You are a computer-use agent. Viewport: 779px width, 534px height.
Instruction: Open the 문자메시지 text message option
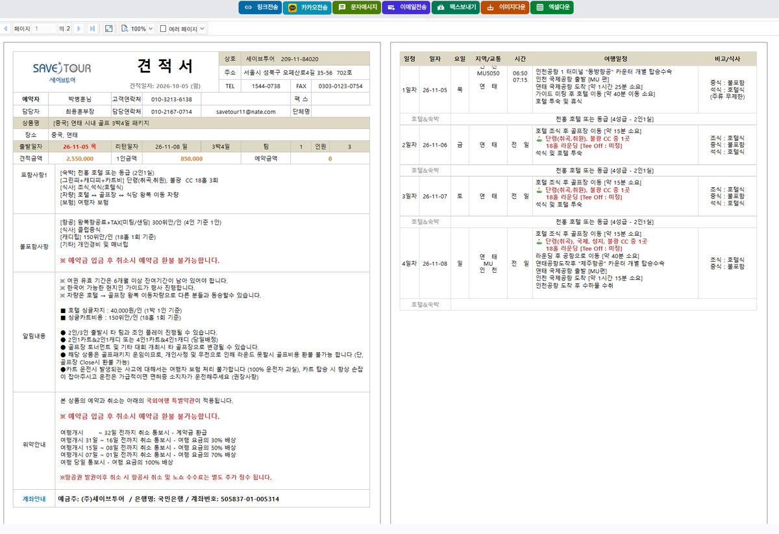click(x=357, y=8)
